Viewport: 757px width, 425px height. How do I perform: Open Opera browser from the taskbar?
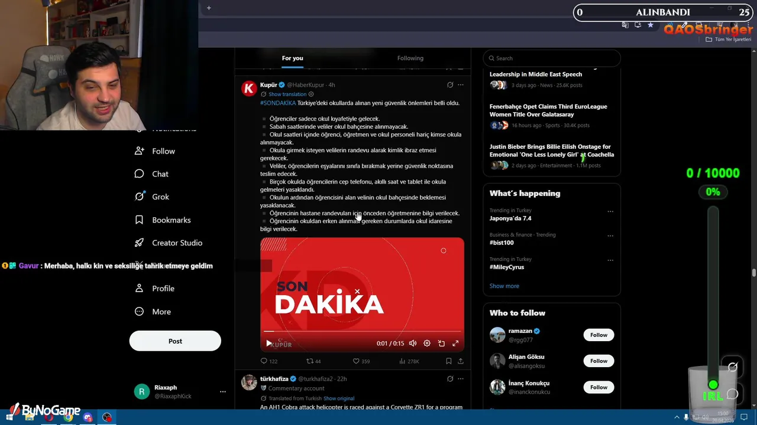[x=48, y=417]
